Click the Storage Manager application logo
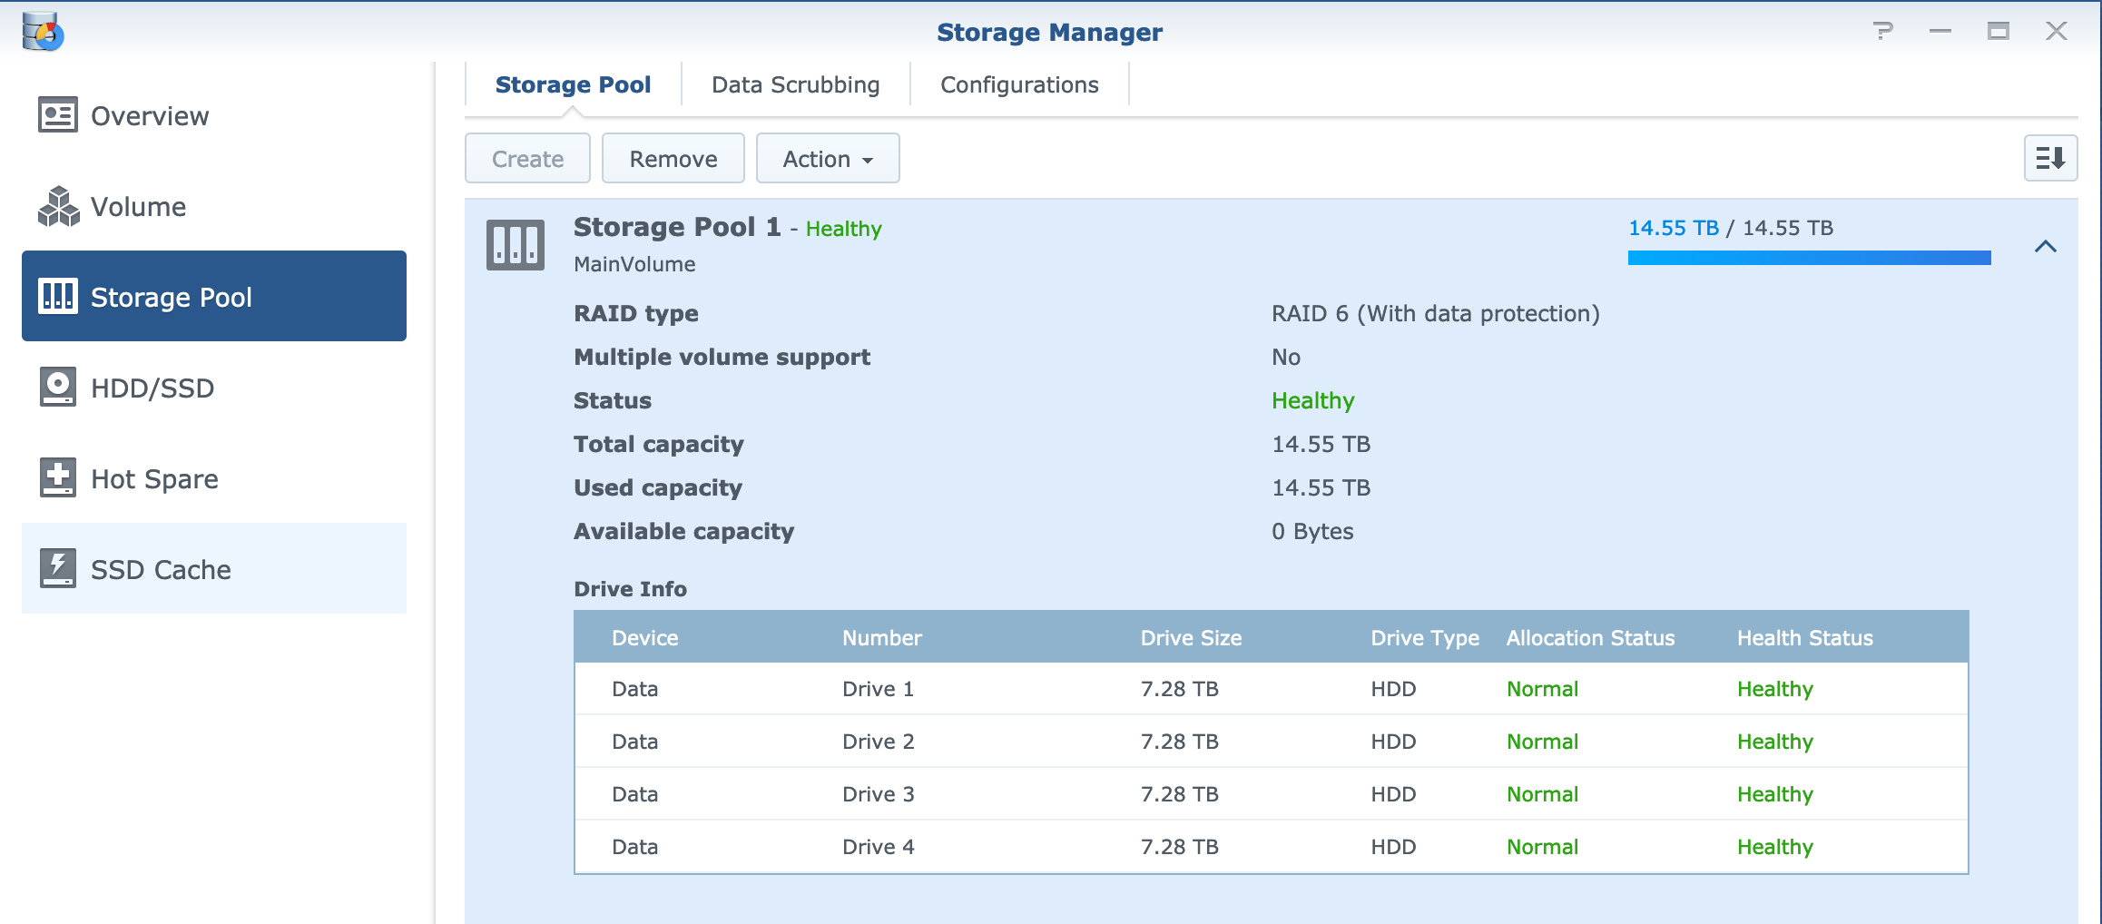Viewport: 2102px width, 924px height. click(41, 32)
